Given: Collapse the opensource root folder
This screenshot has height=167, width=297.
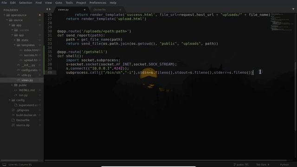Looking at the screenshot, I should click(x=4, y=15).
